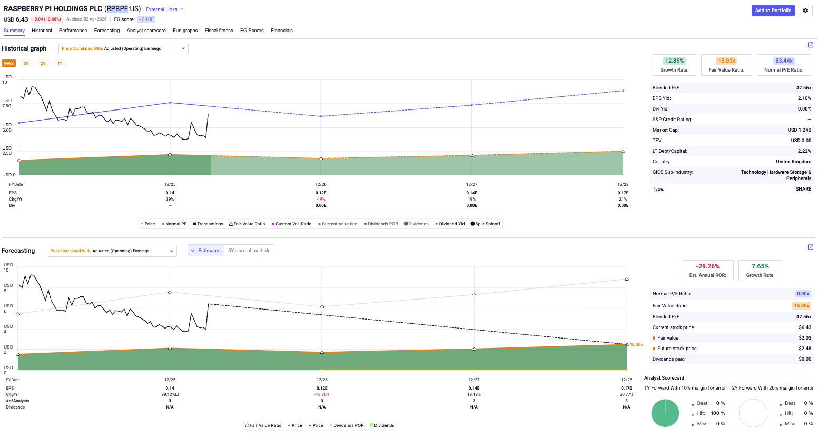
Task: Open the Analyst scorecard tab
Action: point(146,31)
